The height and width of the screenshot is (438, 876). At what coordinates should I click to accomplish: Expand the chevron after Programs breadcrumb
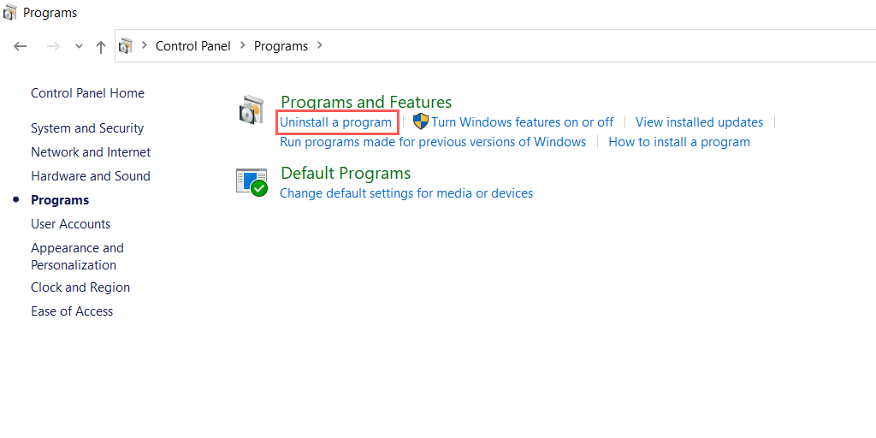(320, 45)
